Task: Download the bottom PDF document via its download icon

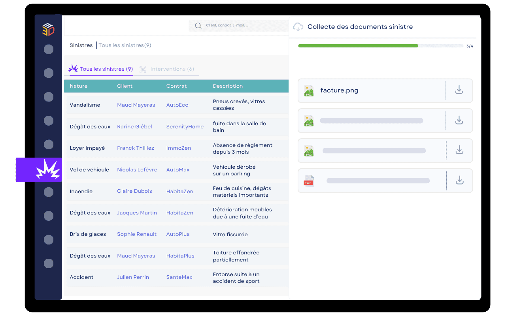Action: coord(459,181)
